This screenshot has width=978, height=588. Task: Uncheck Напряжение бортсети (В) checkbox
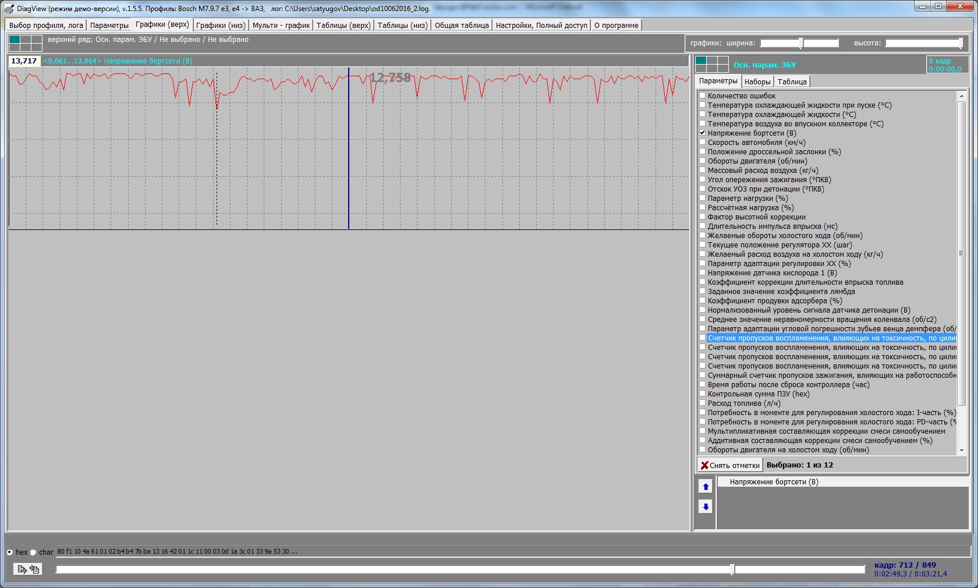coord(703,133)
